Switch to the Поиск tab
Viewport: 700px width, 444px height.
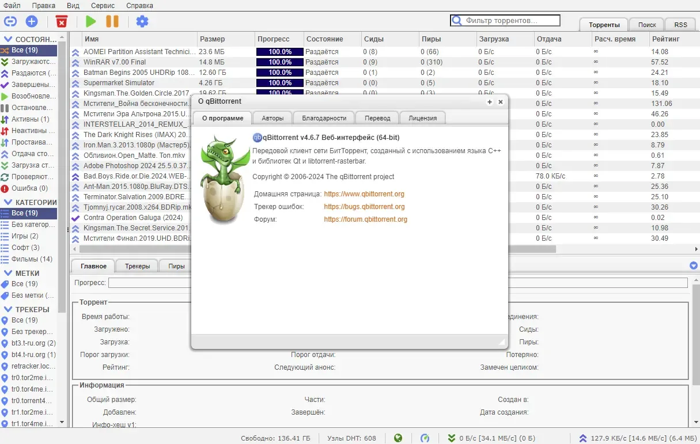click(647, 25)
